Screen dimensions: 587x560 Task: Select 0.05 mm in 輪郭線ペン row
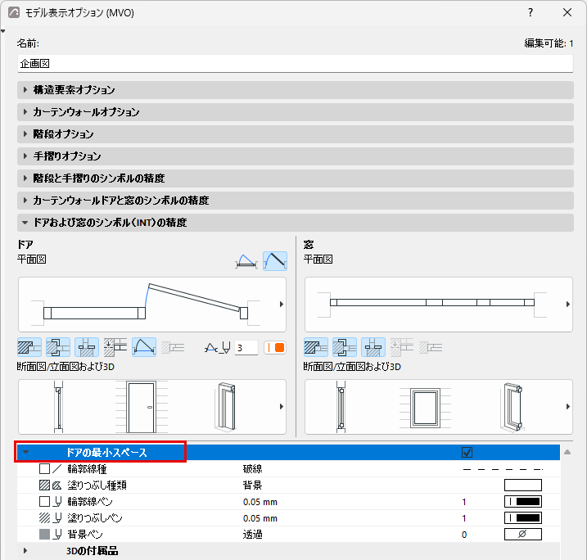click(260, 502)
